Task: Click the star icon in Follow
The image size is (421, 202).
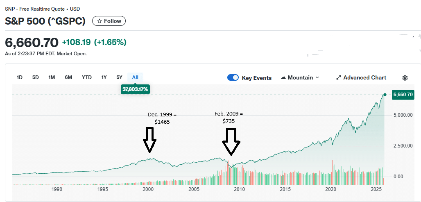Action: pyautogui.click(x=99, y=21)
